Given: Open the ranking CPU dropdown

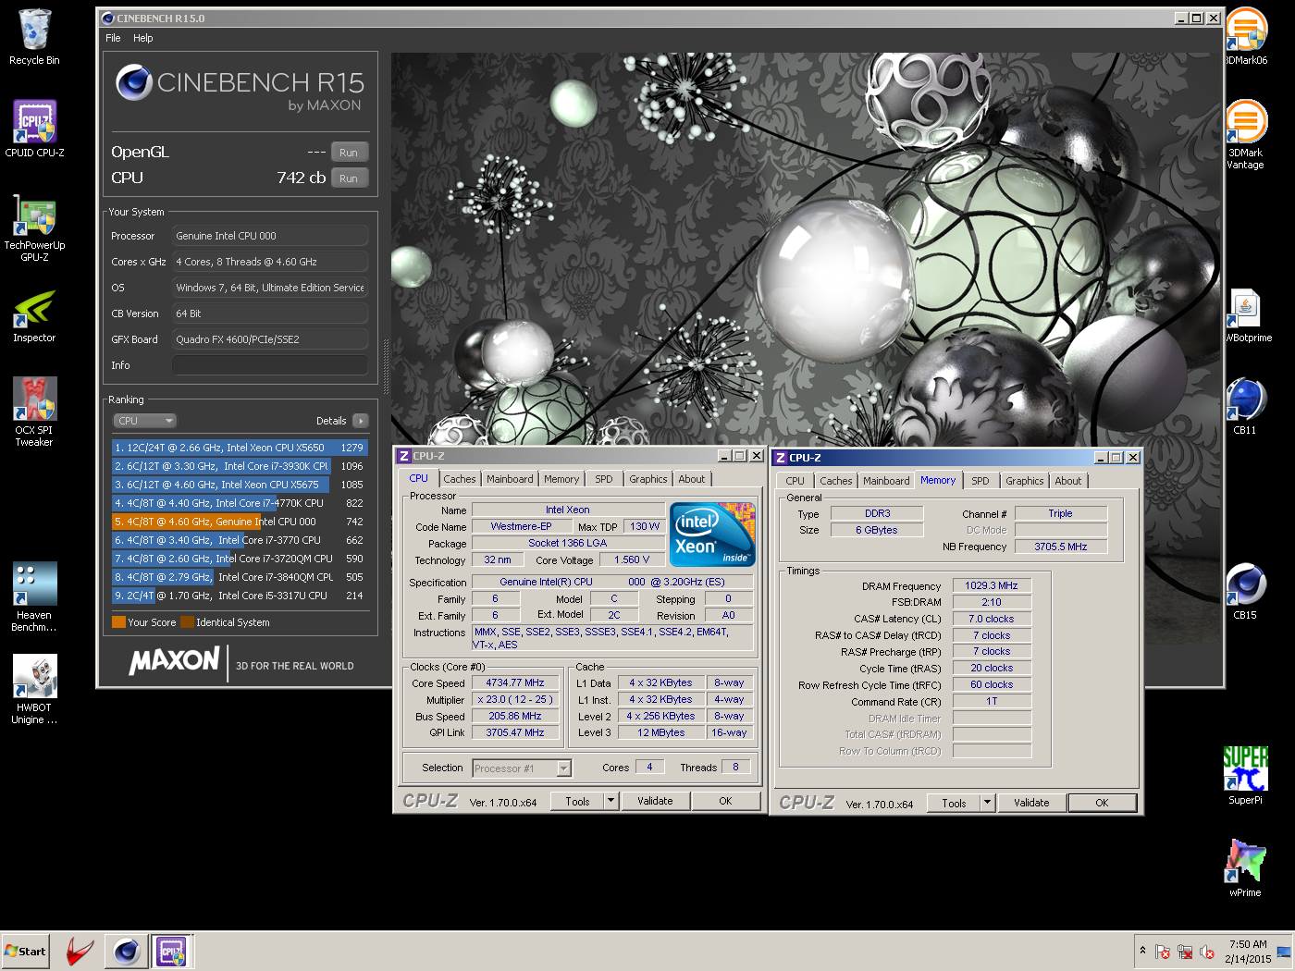Looking at the screenshot, I should click(x=144, y=421).
